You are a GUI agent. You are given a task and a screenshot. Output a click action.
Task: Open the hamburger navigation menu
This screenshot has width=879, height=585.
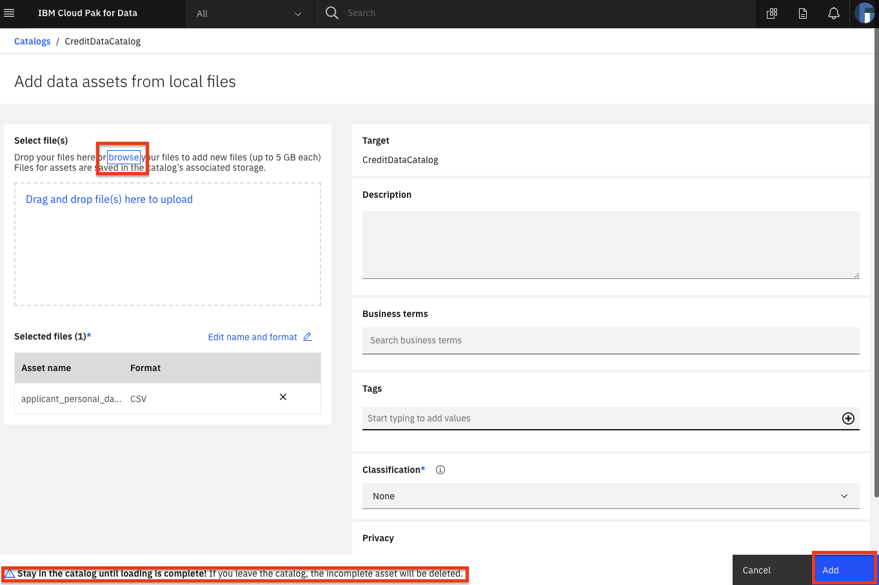(9, 13)
